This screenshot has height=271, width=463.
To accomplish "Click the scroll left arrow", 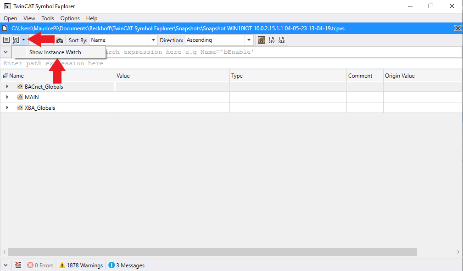I will click(4, 252).
